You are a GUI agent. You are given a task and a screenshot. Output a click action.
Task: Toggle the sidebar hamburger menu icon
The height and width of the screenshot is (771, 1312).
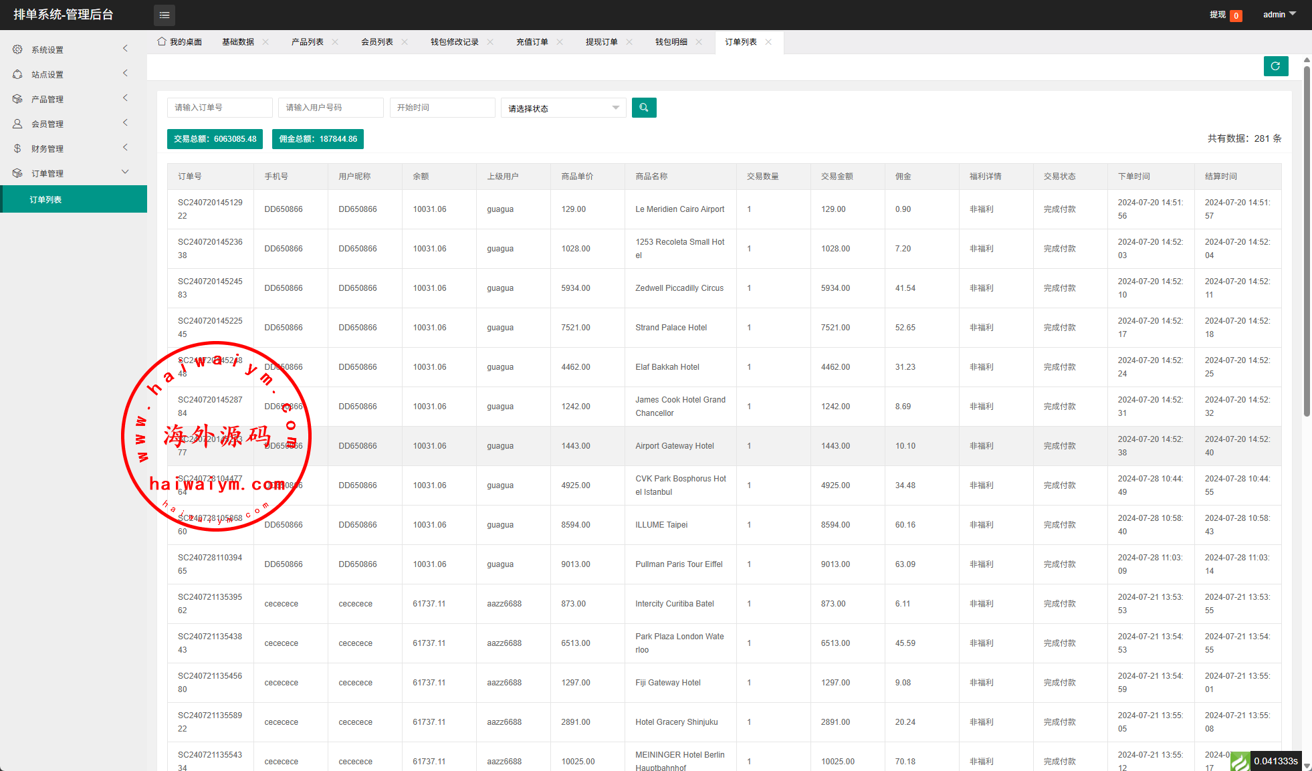[165, 15]
